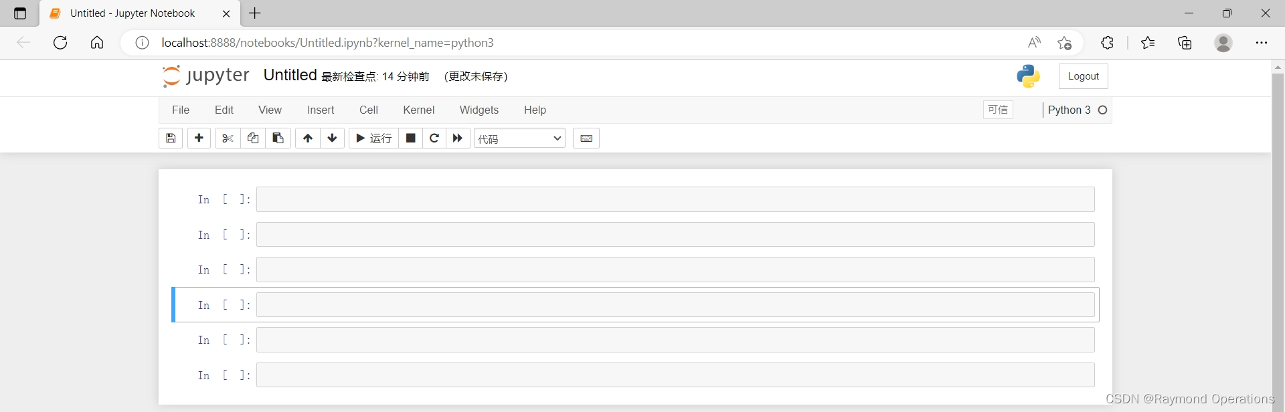The width and height of the screenshot is (1285, 412).
Task: Open the Cell menu
Action: coord(369,110)
